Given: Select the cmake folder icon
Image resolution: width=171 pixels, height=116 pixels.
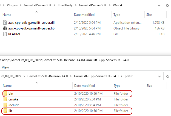Looking at the screenshot, I should 5,99.
